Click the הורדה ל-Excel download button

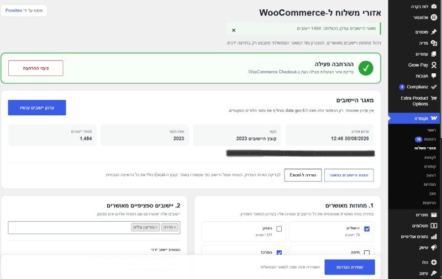point(303,175)
